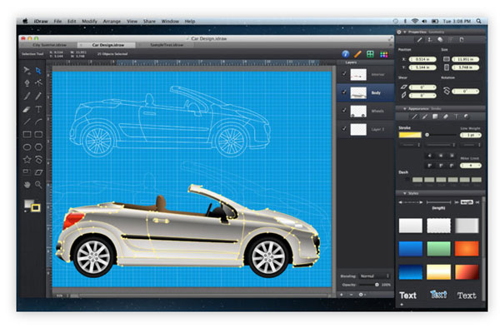Click the blue Info toolbar icon
This screenshot has height=328, width=500.
pyautogui.click(x=345, y=54)
